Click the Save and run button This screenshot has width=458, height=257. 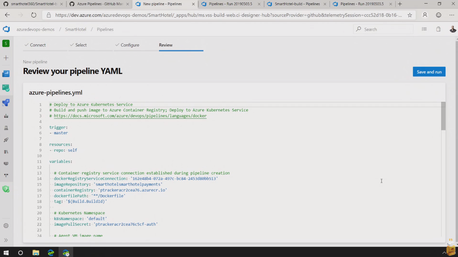point(429,72)
